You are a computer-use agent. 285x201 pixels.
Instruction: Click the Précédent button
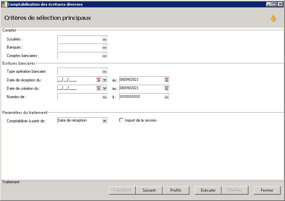[x=122, y=190]
